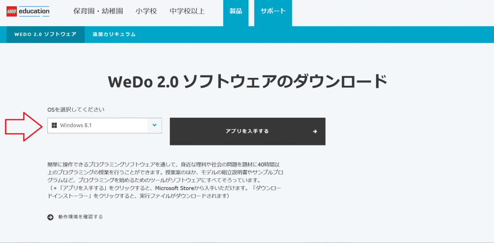Image resolution: width=494 pixels, height=243 pixels.
Task: Select the WEDO 2.0 ソフトウェア sub-tab
Action: click(45, 35)
